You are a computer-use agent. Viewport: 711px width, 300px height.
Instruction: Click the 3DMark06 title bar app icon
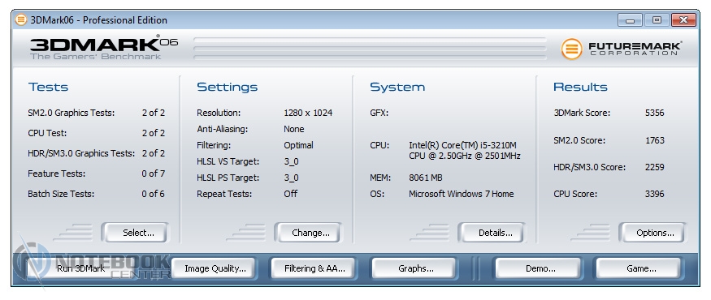coord(21,20)
